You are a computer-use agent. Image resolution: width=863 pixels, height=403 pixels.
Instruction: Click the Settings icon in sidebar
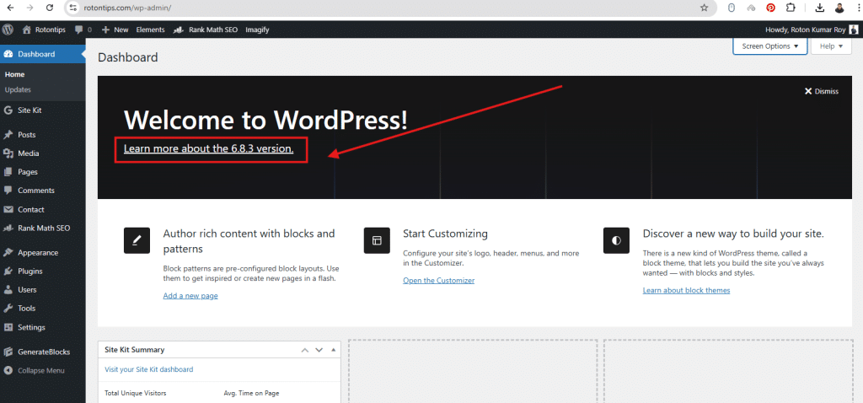click(8, 327)
